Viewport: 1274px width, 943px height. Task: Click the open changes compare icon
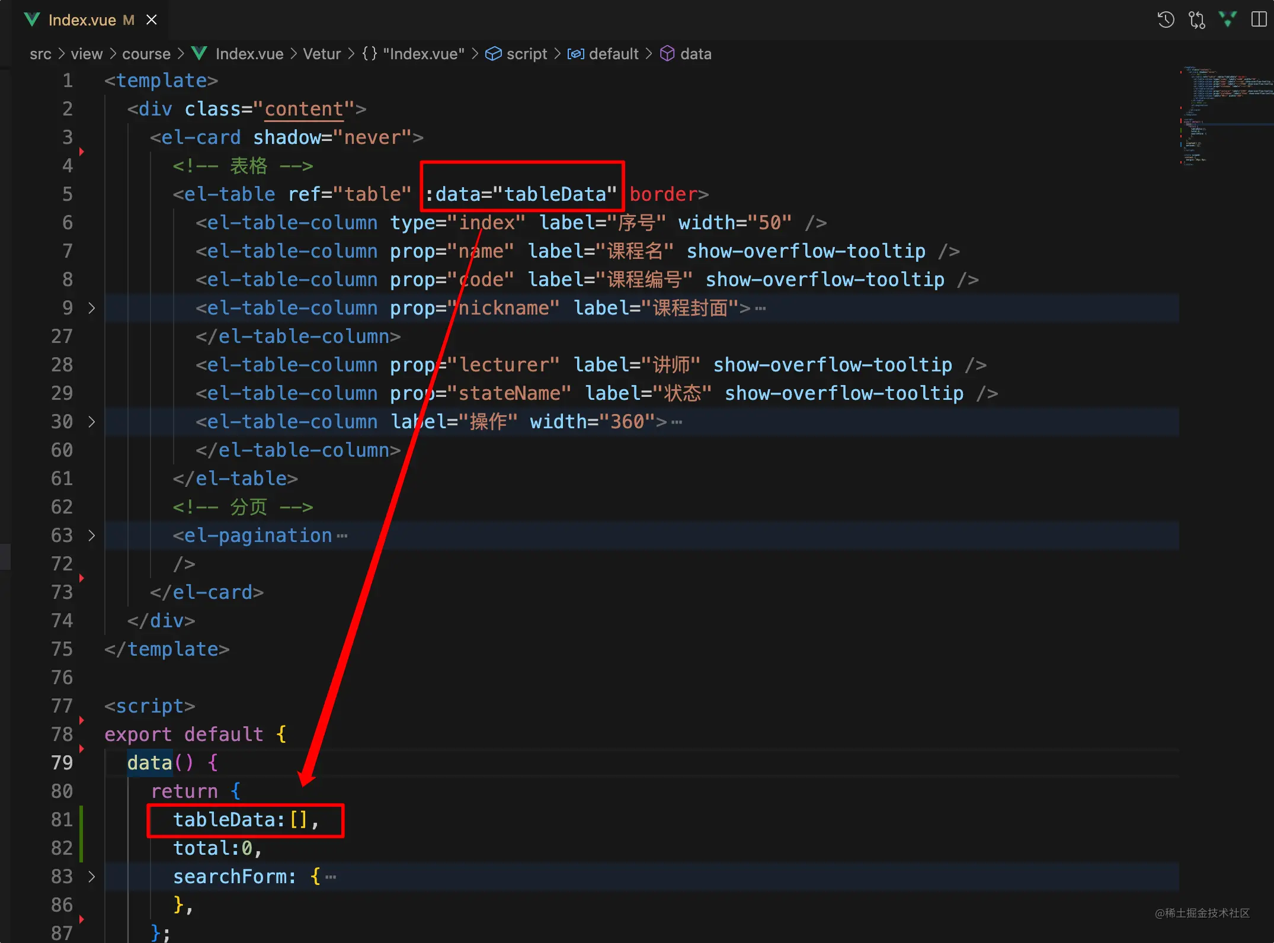(1196, 20)
